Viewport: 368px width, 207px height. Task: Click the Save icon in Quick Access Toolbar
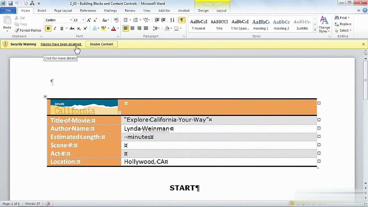click(x=10, y=3)
